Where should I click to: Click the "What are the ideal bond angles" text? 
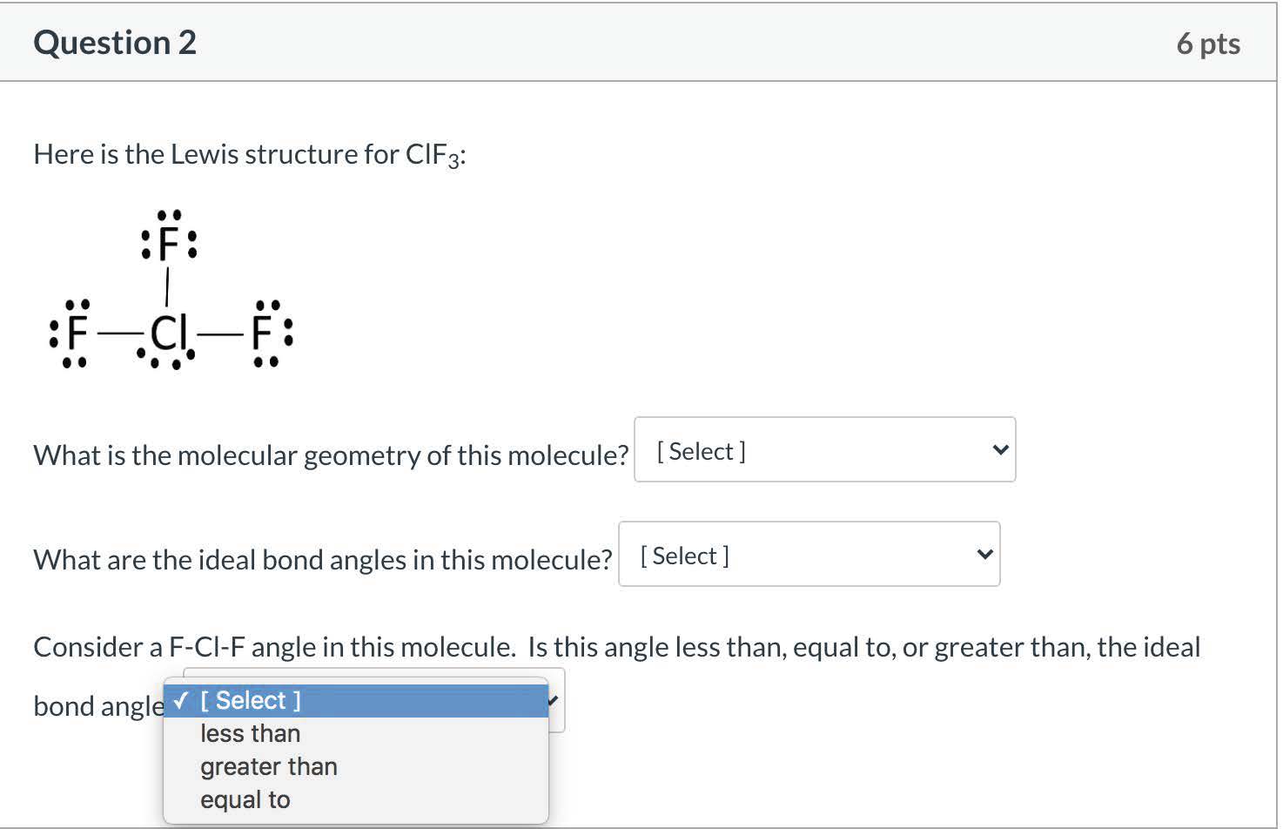click(x=323, y=559)
